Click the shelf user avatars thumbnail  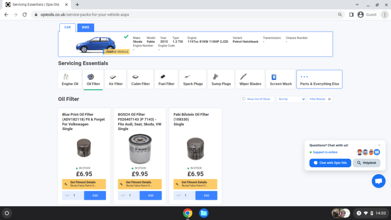[341, 213]
